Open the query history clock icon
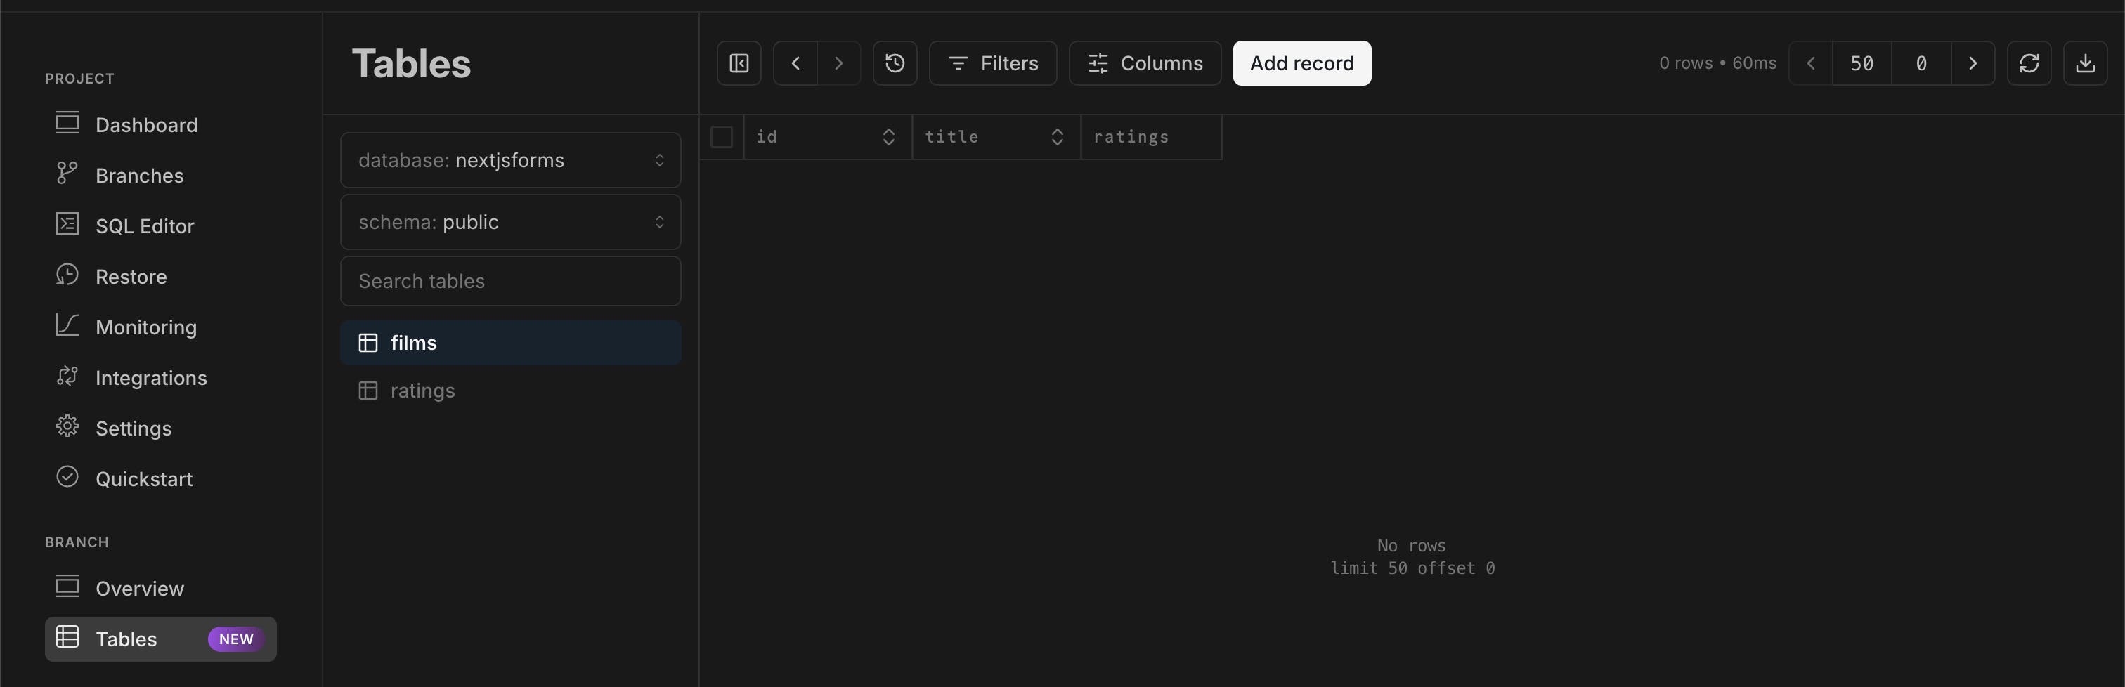Image resolution: width=2125 pixels, height=687 pixels. [895, 63]
